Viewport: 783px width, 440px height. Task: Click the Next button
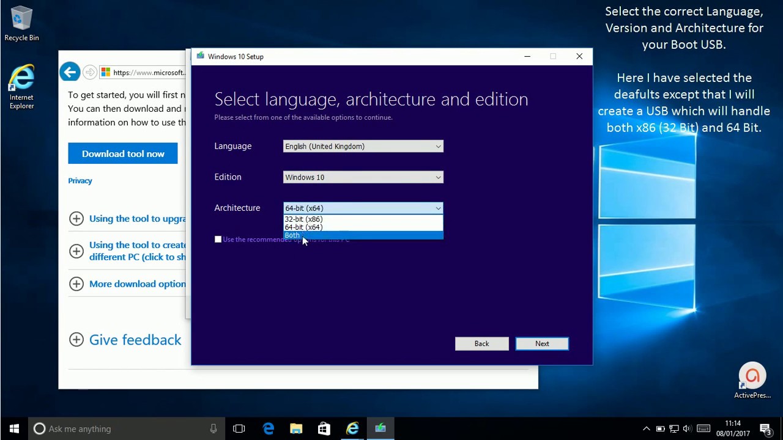click(542, 343)
